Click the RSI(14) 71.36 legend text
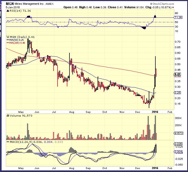The image size is (188, 172). (x=20, y=11)
